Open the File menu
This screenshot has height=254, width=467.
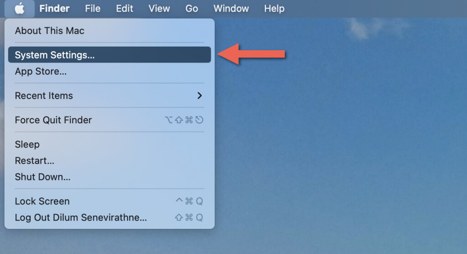pyautogui.click(x=93, y=9)
